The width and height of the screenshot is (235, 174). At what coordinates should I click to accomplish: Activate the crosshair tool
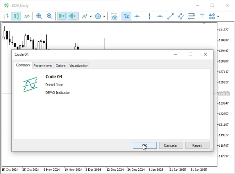pos(137,16)
